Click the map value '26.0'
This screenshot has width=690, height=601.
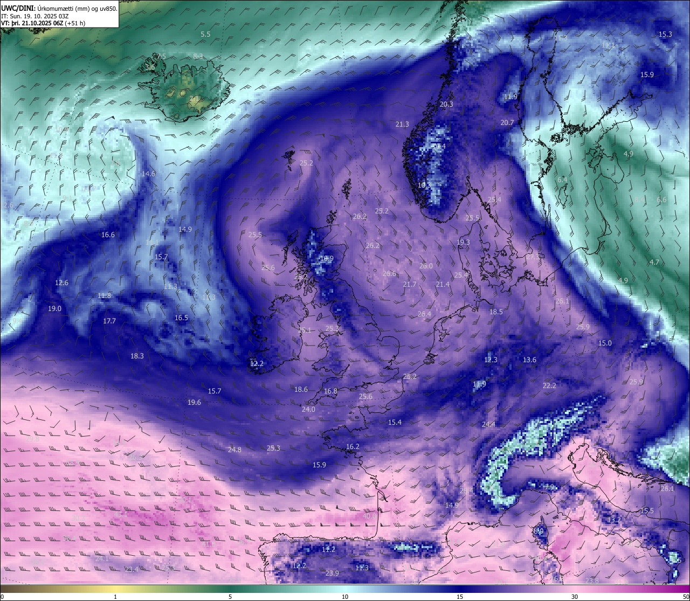point(426,266)
